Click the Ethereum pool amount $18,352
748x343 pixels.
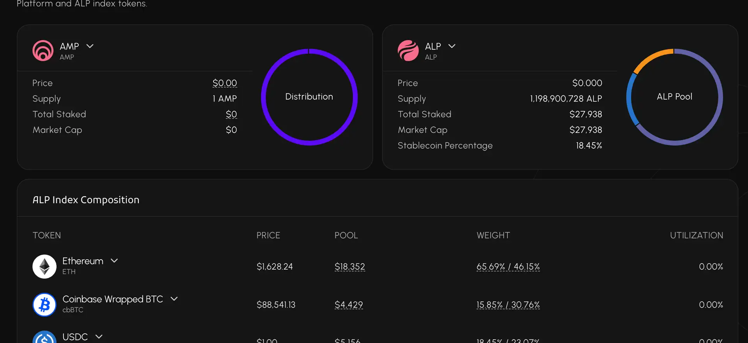pos(349,267)
